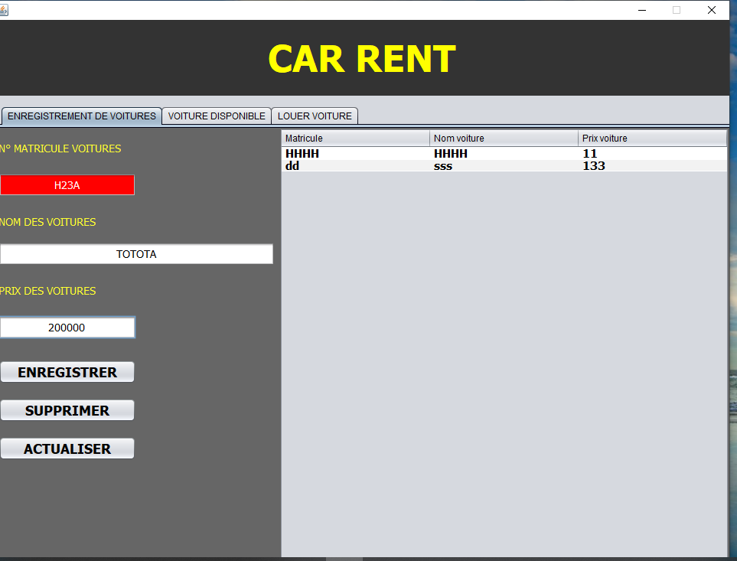Select the price cell showing 133
The image size is (737, 561).
[x=594, y=166]
